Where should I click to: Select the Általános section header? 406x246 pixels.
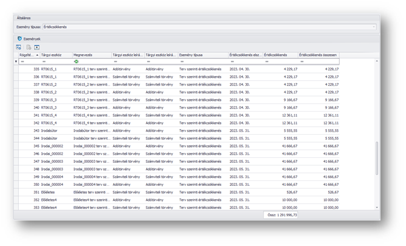pyautogui.click(x=24, y=19)
